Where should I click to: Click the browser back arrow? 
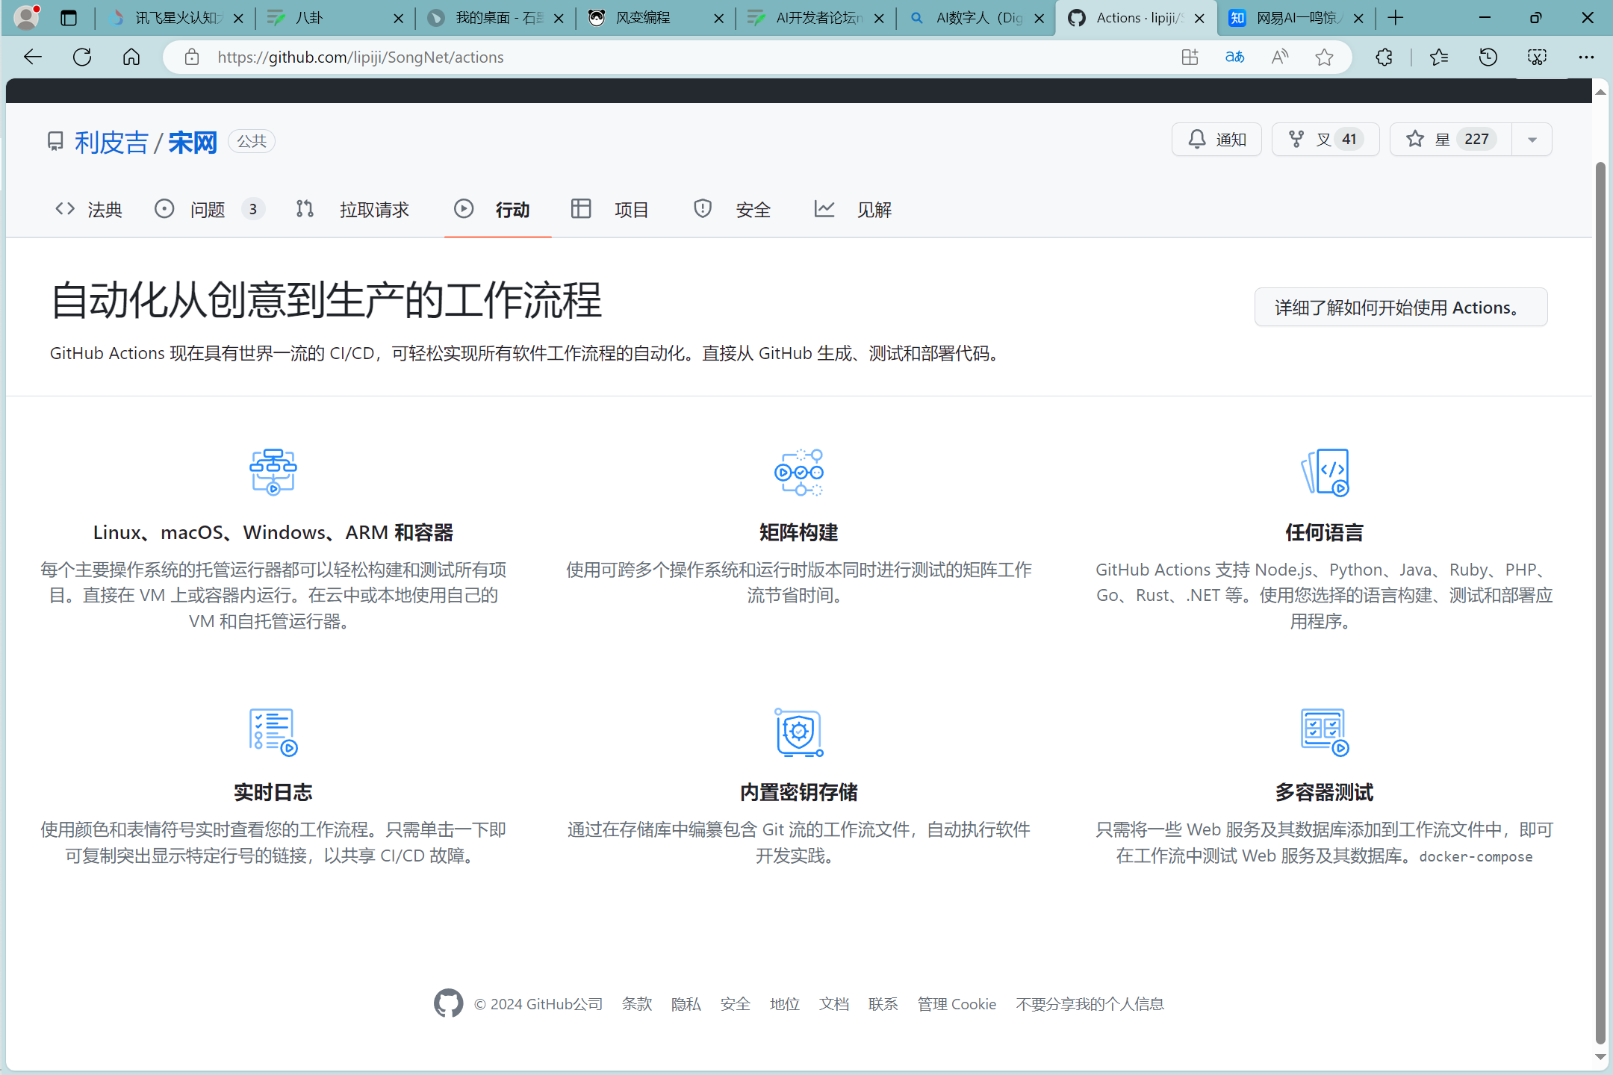coord(32,57)
